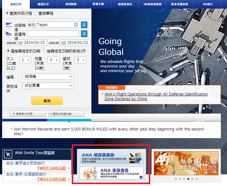Viewport: 227px width, 186px height.
Task: Go to first carousel slide dot
Action: pyautogui.click(x=176, y=179)
